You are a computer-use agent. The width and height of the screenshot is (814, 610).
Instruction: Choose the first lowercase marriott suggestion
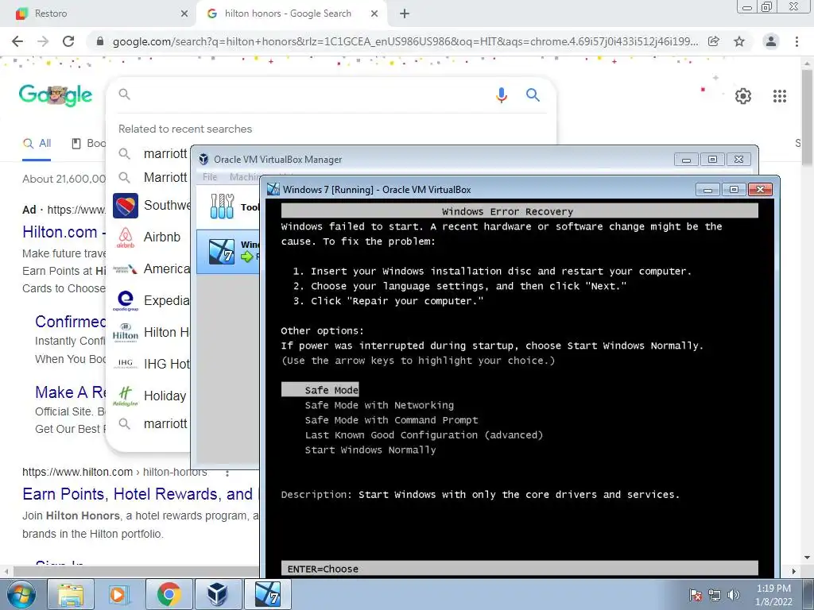(x=152, y=153)
